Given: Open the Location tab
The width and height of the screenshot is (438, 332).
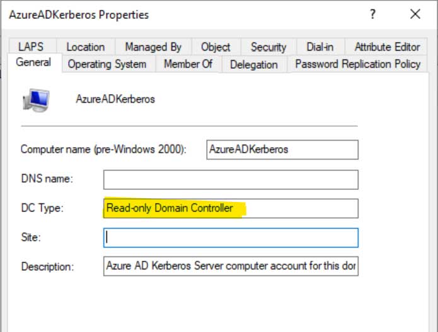Looking at the screenshot, I should (85, 47).
